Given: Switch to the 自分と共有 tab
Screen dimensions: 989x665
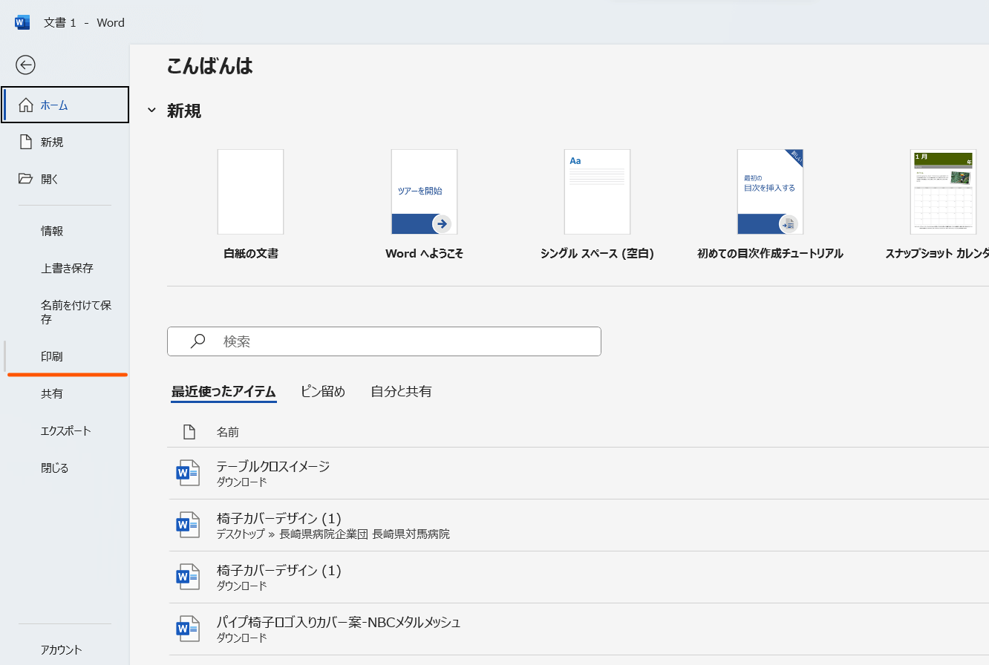Looking at the screenshot, I should pos(401,391).
